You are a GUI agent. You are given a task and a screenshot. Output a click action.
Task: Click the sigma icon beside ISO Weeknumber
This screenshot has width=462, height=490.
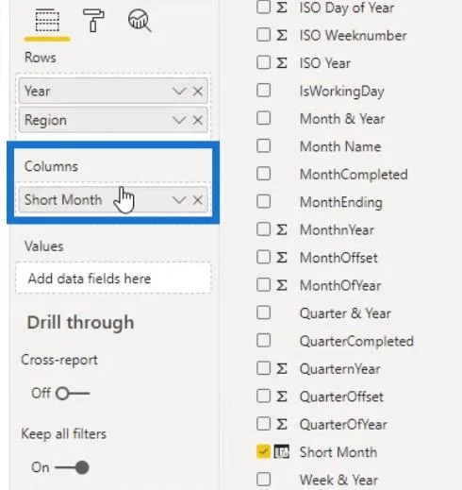(281, 35)
